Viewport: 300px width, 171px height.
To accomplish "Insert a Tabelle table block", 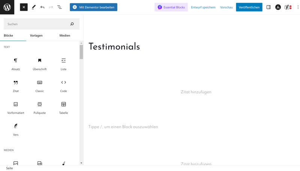I will pyautogui.click(x=63, y=108).
